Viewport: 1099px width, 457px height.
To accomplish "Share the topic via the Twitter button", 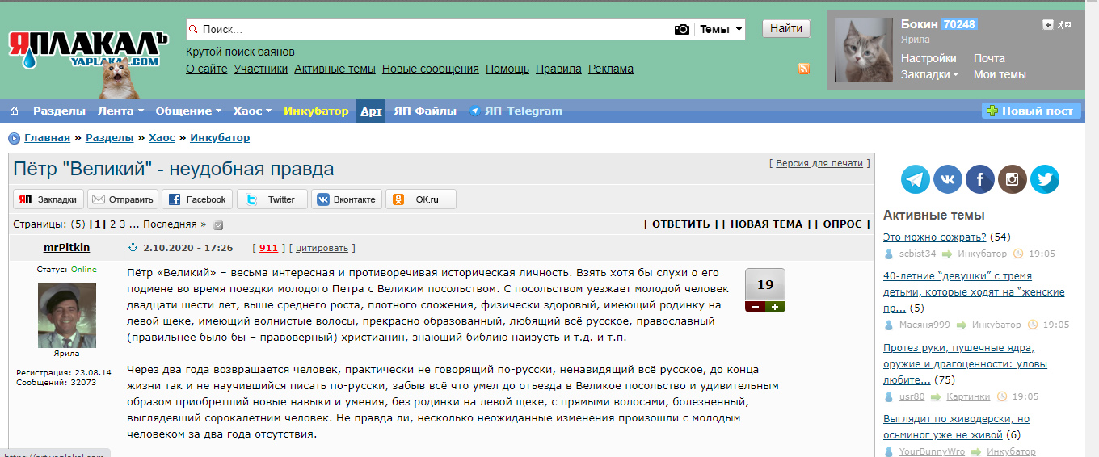I will [x=272, y=199].
